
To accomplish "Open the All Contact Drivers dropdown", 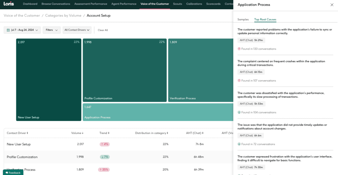I will point(77,30).
